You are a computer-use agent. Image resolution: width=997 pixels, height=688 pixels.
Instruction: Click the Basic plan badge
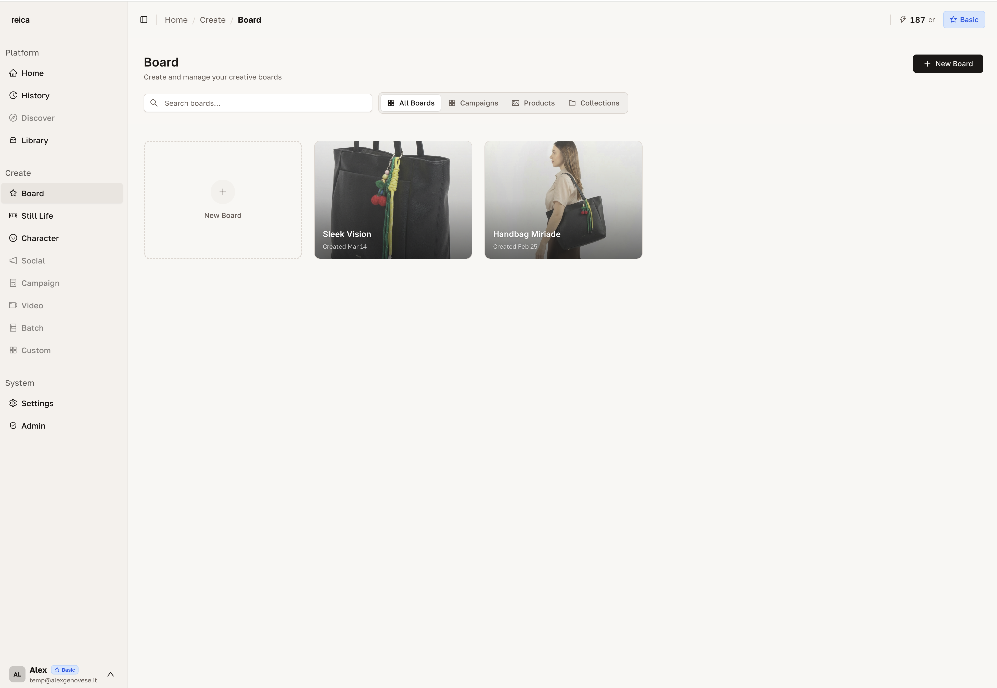point(964,19)
